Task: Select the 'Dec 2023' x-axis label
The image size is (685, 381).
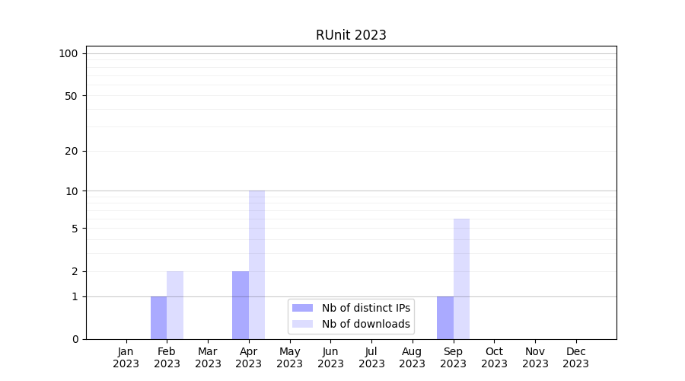Action: (576, 357)
